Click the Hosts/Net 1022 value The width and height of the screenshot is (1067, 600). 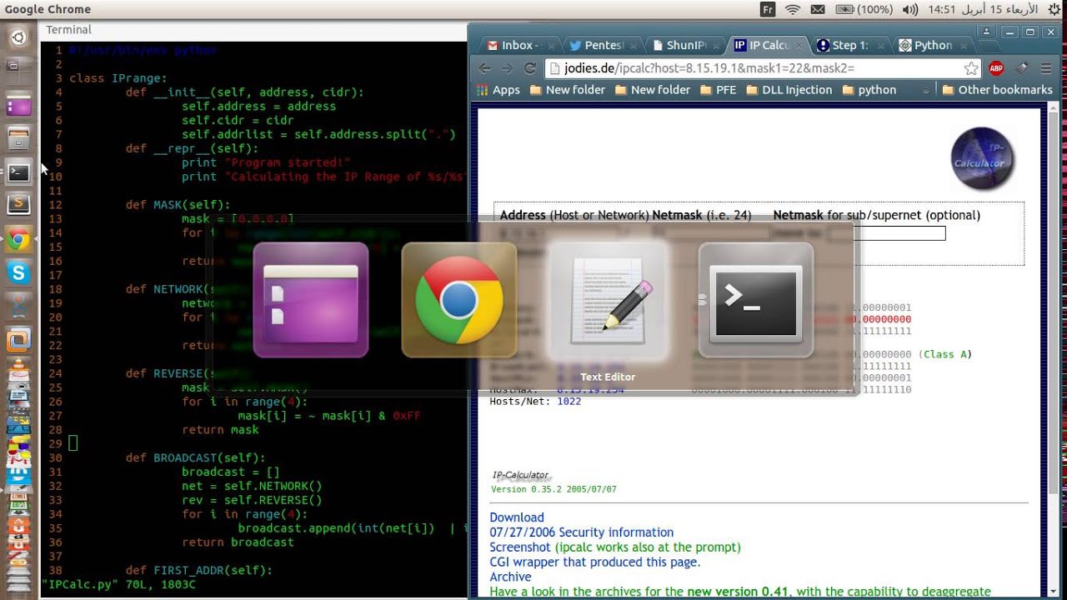click(569, 401)
